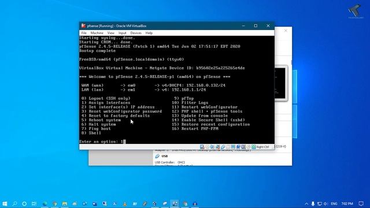Open the Action Center notifications icon
Viewport: 370px width, 208px height.
[361, 203]
